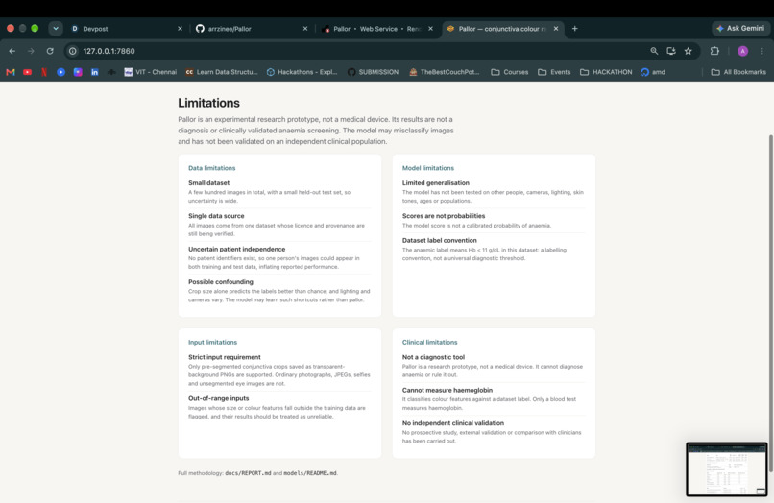
Task: Click the docs/REPORT.md text
Action: point(248,473)
